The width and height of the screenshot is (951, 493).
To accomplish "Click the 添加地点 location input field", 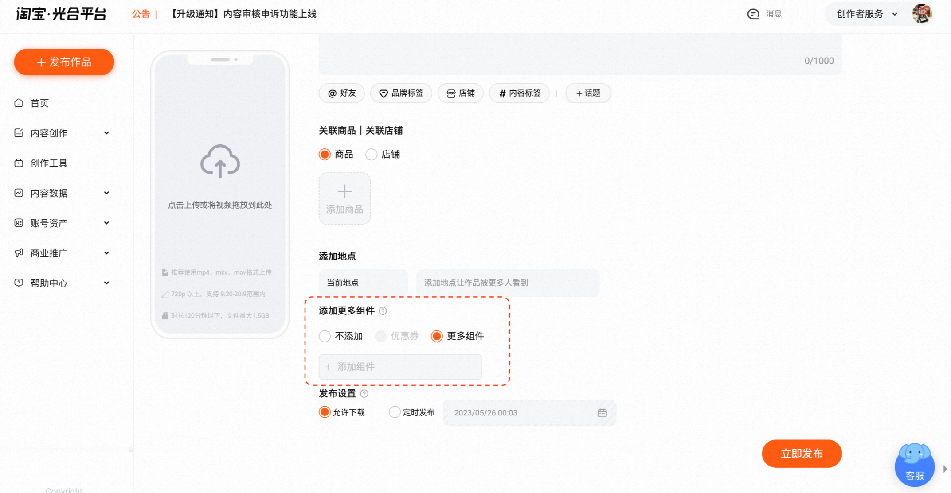I will [508, 283].
